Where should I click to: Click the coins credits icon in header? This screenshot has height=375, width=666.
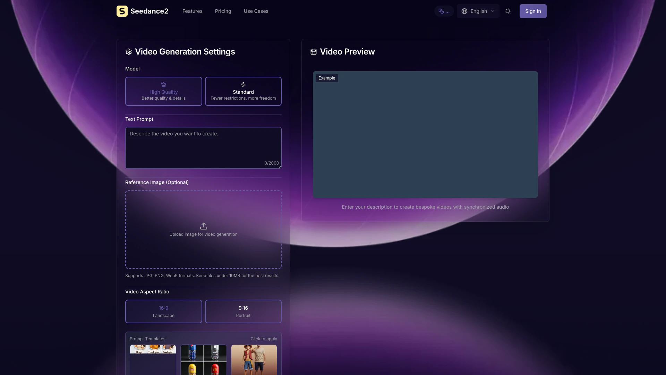(x=441, y=11)
